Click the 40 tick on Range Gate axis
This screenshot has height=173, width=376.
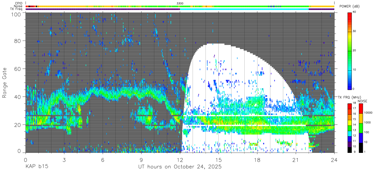(x=17, y=97)
